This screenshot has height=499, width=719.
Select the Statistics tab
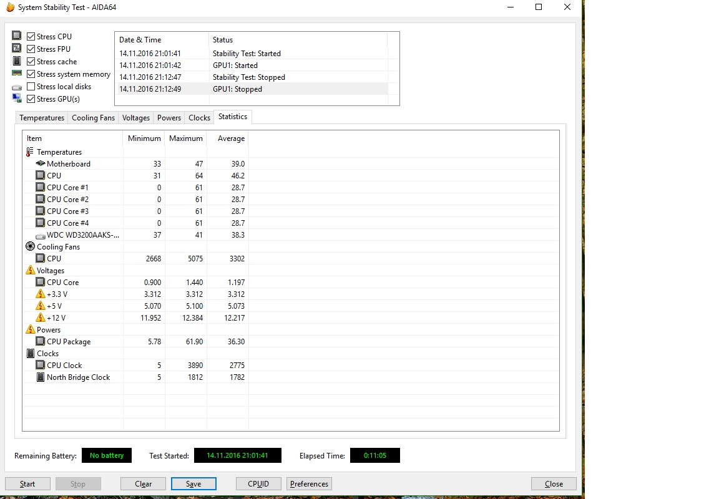click(x=232, y=117)
